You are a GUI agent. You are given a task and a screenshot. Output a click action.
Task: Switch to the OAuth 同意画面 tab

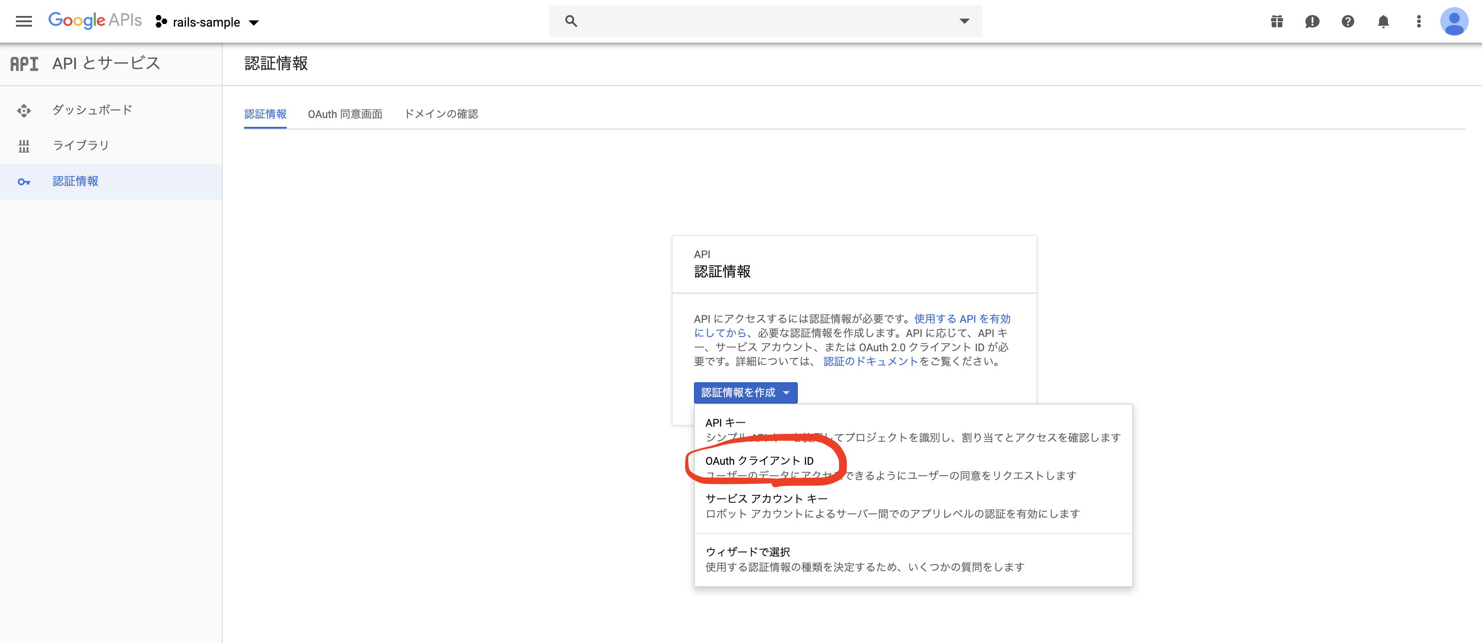[x=345, y=114]
